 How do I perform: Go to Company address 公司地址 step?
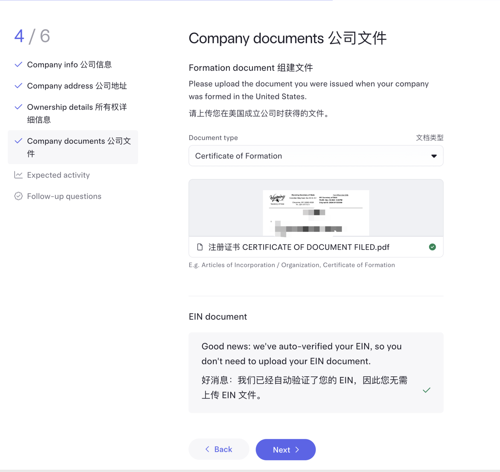77,86
